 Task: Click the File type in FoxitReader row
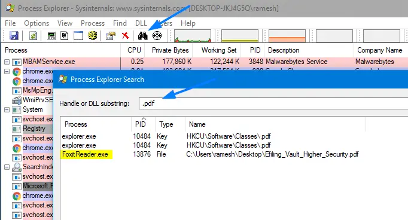click(162, 154)
